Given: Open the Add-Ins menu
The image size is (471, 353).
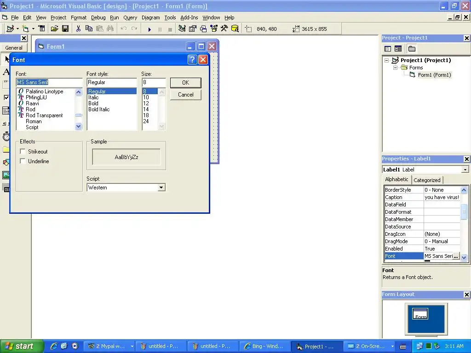Looking at the screenshot, I should click(189, 17).
